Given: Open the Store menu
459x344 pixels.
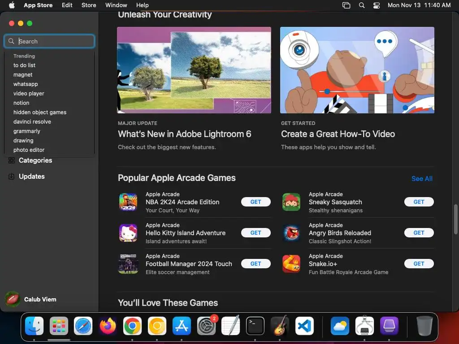Looking at the screenshot, I should (x=89, y=5).
